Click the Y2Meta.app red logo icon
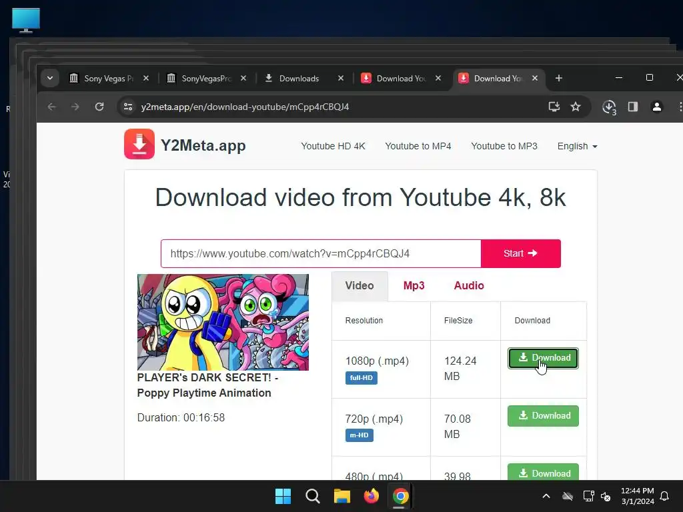 pyautogui.click(x=139, y=144)
